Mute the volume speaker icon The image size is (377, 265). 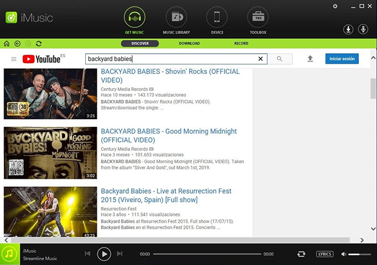point(344,254)
